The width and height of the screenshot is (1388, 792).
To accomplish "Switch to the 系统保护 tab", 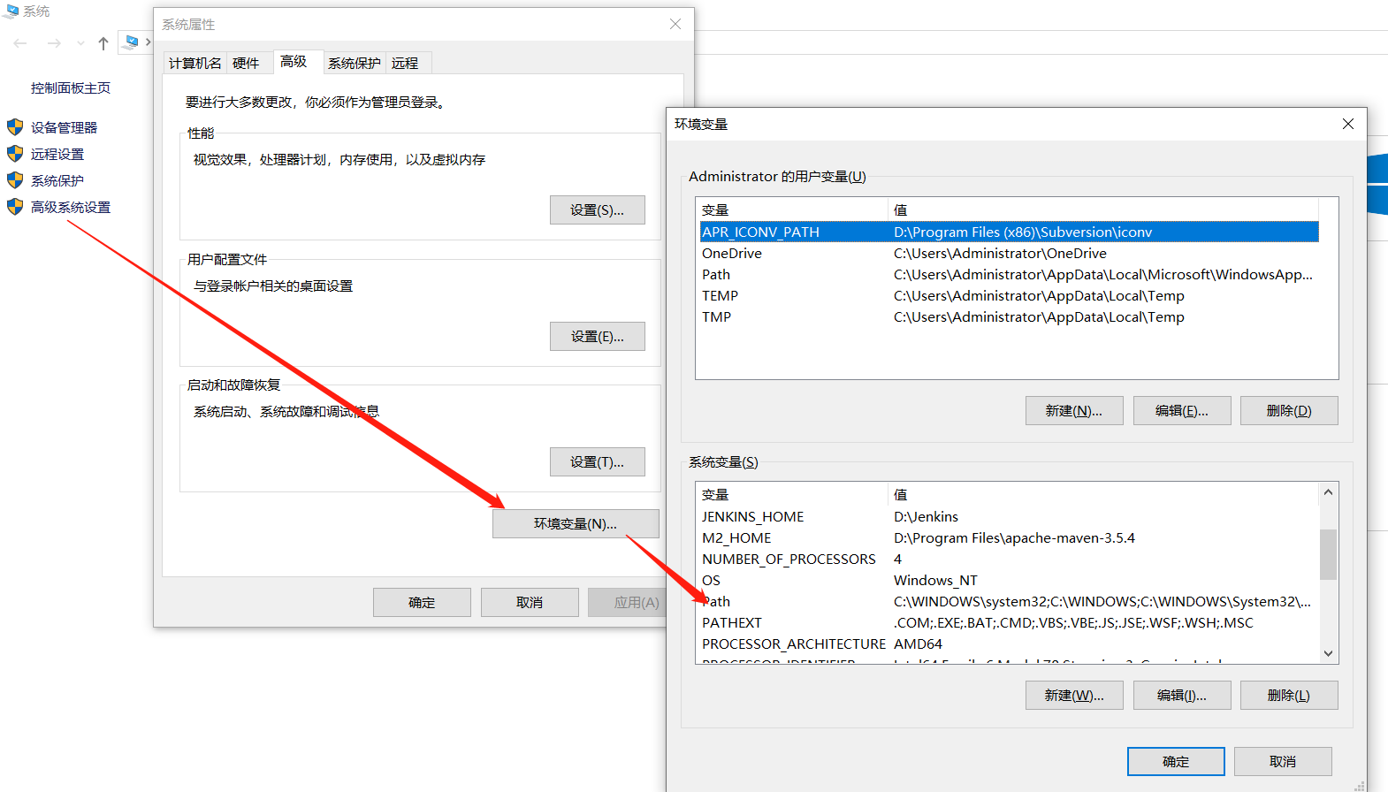I will pyautogui.click(x=354, y=63).
